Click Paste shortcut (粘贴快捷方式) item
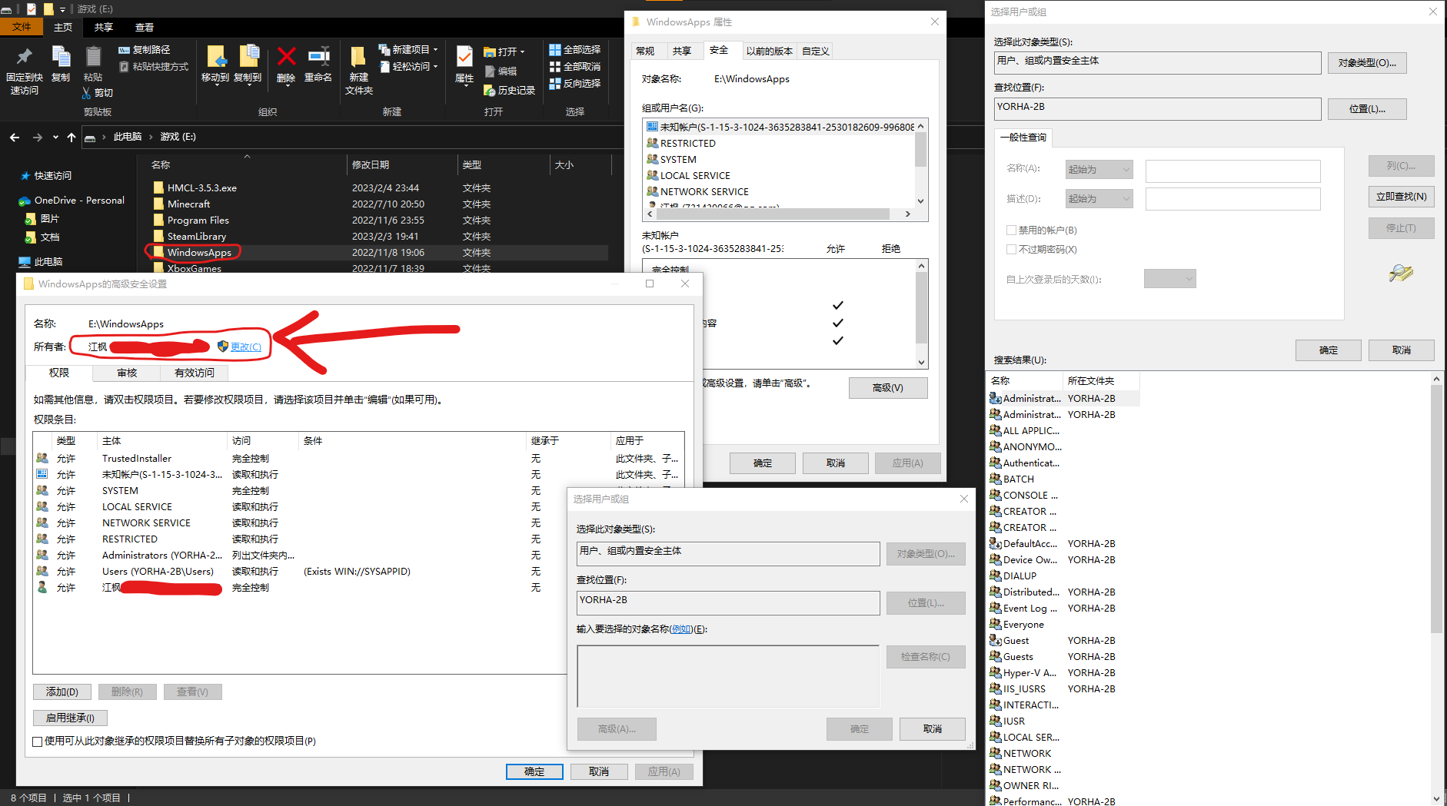Image resolution: width=1447 pixels, height=806 pixels. click(154, 67)
